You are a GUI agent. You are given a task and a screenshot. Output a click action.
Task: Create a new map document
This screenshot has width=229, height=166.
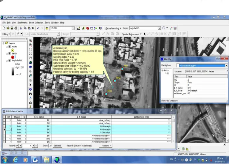(x=4, y=28)
